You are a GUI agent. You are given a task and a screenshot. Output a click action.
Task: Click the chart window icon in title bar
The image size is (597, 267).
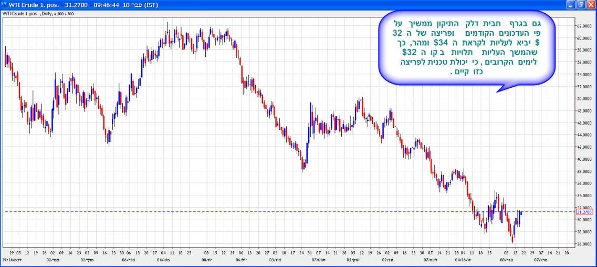pos(5,4)
